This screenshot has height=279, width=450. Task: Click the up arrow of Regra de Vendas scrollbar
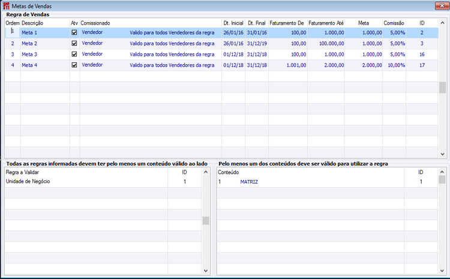[x=442, y=23]
